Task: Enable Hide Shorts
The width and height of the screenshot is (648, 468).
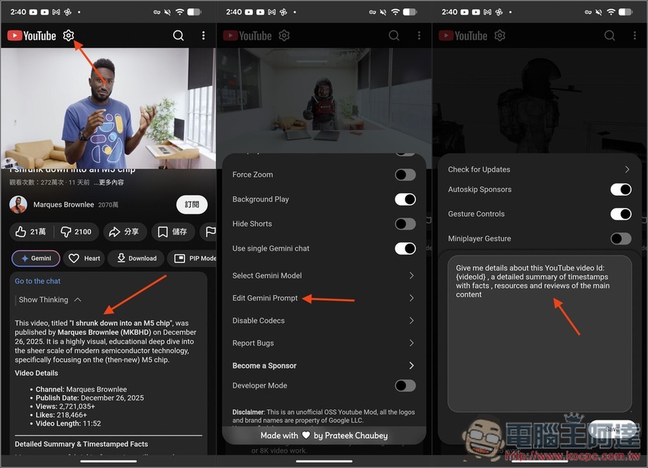Action: [x=405, y=224]
